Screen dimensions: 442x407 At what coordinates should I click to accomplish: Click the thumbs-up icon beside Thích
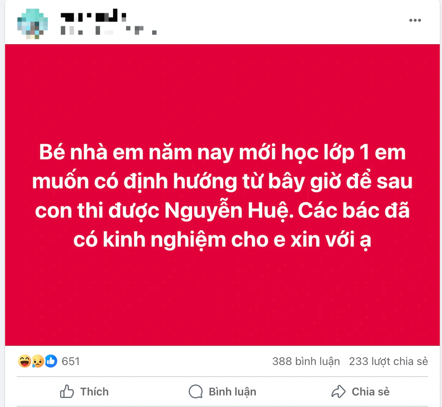tap(67, 391)
